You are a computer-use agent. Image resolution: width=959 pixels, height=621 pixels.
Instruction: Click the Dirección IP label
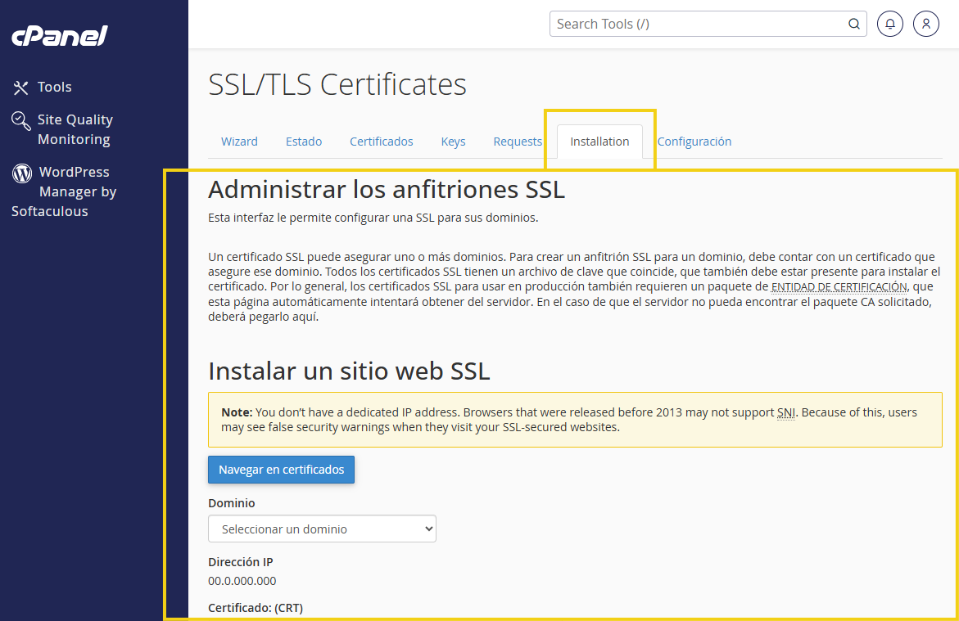240,562
